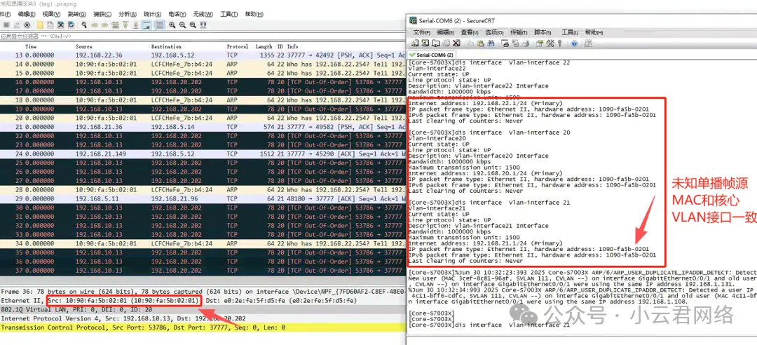Expand the Frame 36 detail row

point(21,291)
